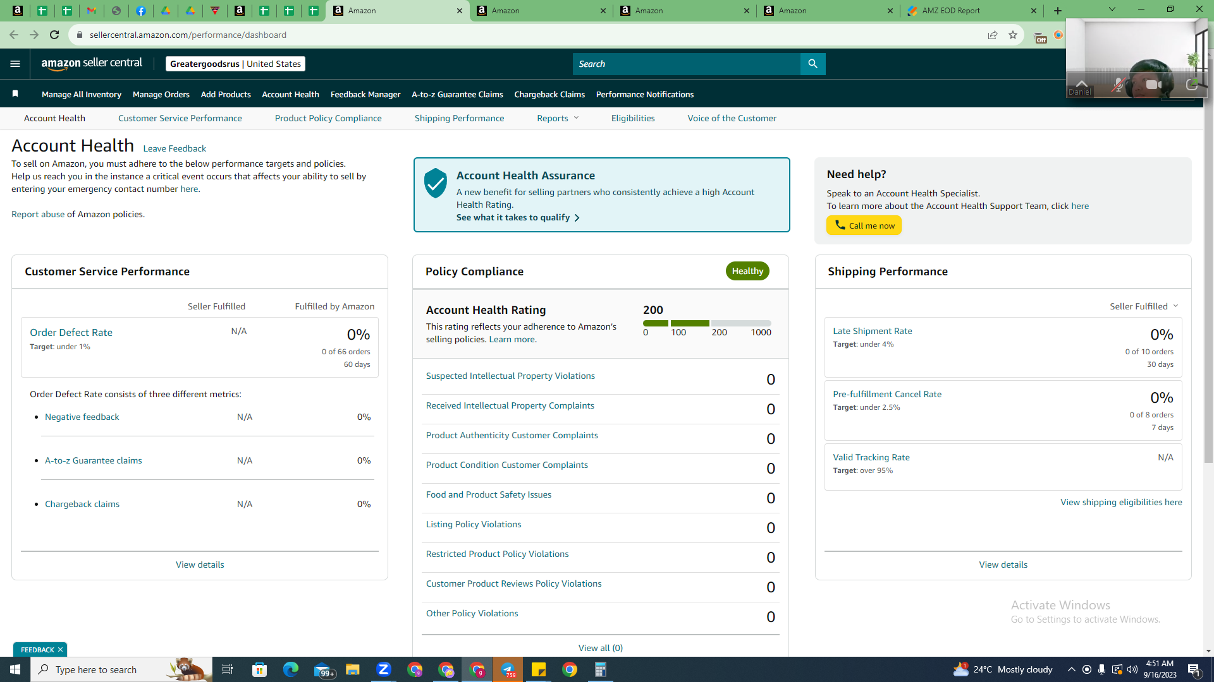Viewport: 1214px width, 682px height.
Task: Click the share page icon in address bar
Action: 993,35
